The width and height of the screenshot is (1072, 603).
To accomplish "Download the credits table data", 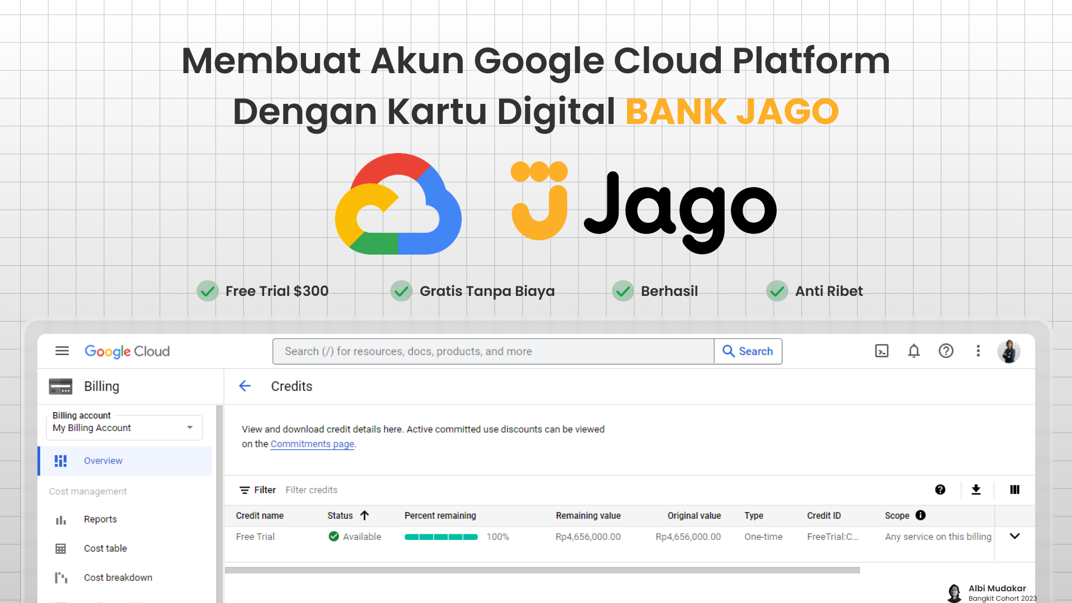I will (976, 490).
